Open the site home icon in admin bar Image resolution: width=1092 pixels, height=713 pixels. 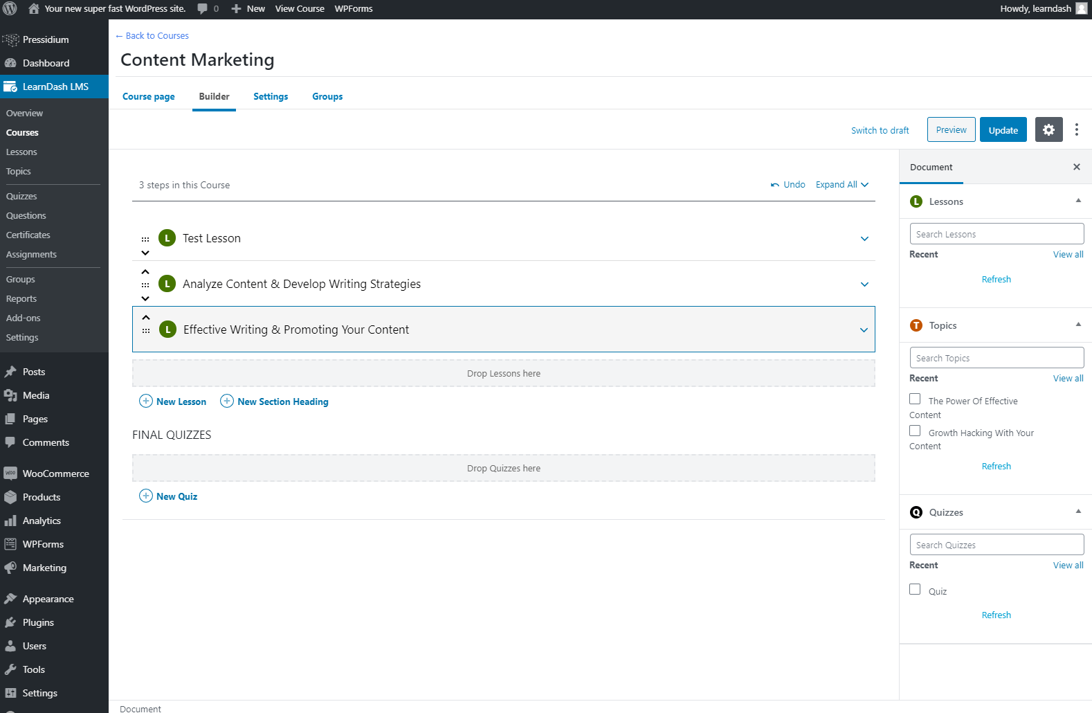tap(33, 9)
